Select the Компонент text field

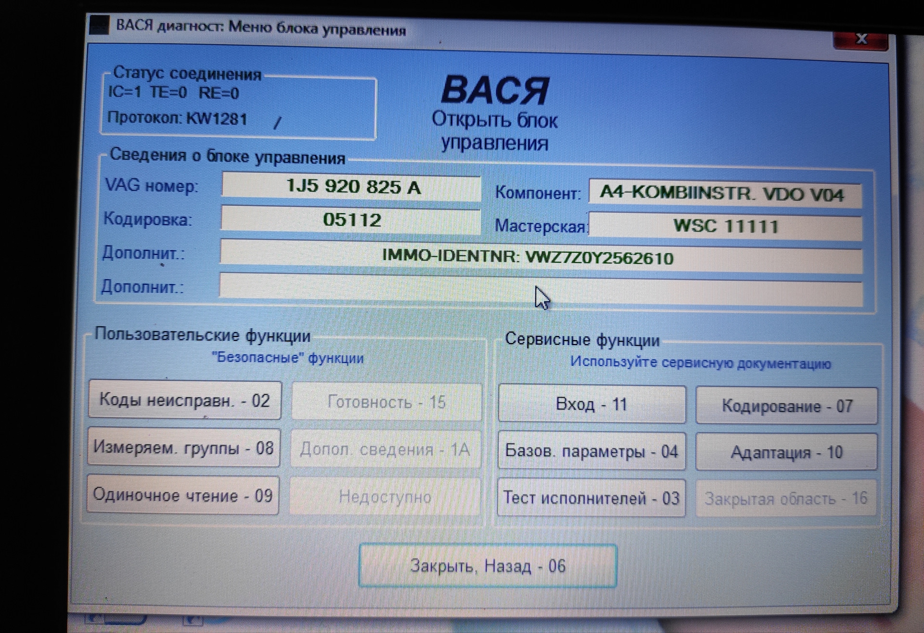click(x=724, y=194)
